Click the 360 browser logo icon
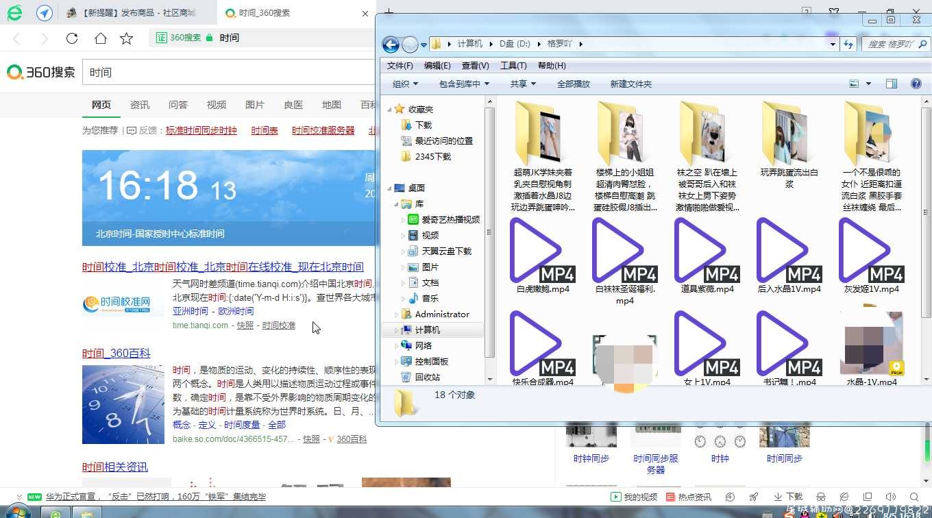Viewport: 932px width, 518px height. pyautogui.click(x=14, y=13)
